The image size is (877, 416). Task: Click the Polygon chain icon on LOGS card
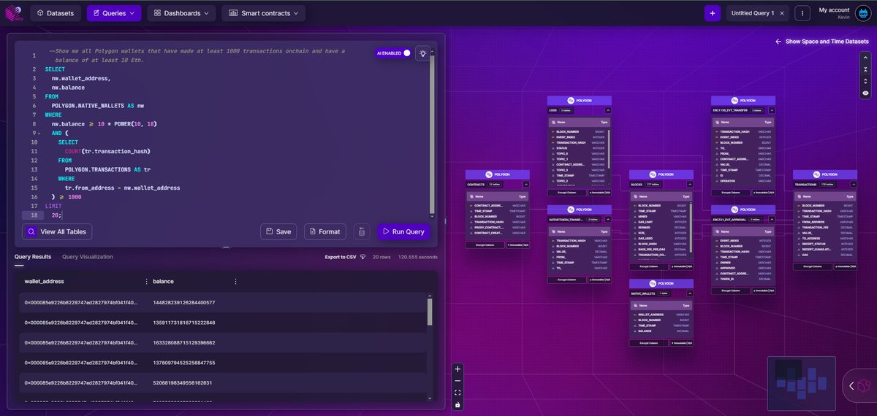pyautogui.click(x=572, y=100)
